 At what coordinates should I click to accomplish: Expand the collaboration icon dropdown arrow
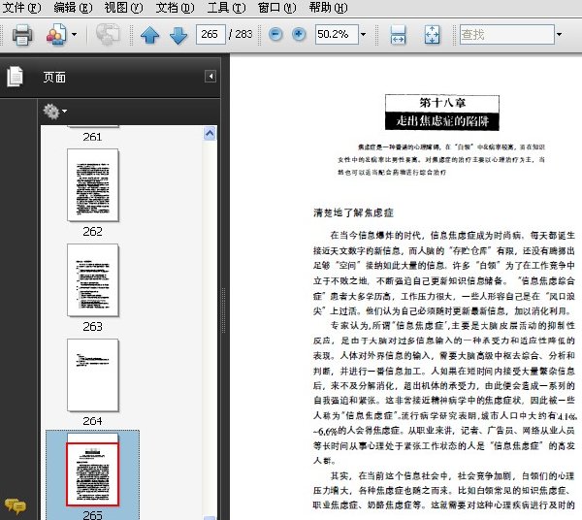tap(75, 35)
